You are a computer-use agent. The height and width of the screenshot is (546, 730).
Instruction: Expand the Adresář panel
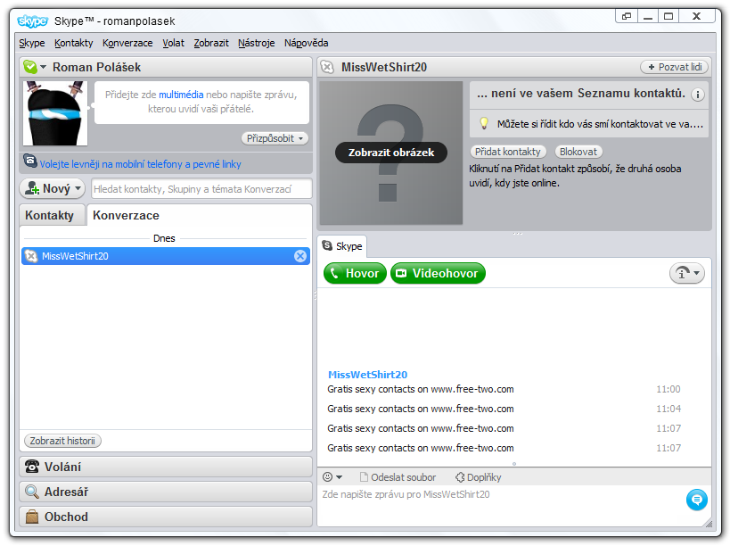(x=165, y=492)
